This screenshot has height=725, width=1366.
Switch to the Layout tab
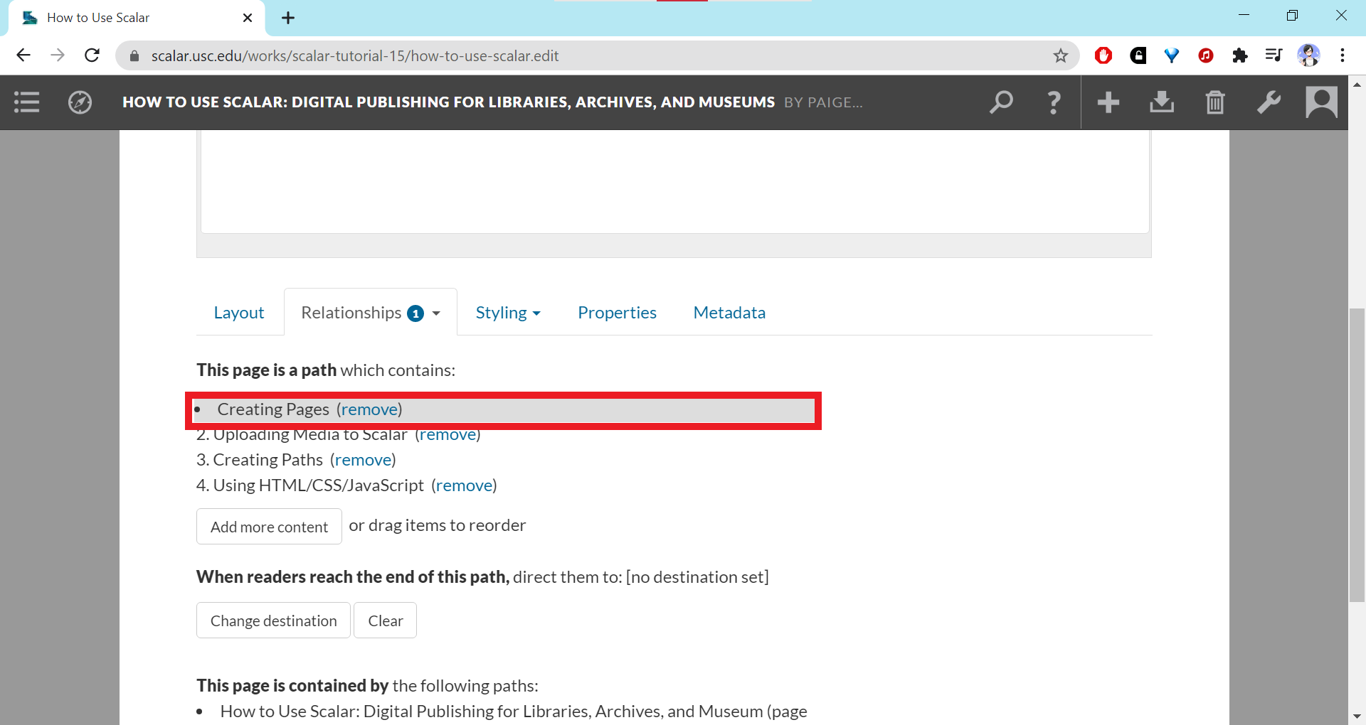pyautogui.click(x=239, y=313)
